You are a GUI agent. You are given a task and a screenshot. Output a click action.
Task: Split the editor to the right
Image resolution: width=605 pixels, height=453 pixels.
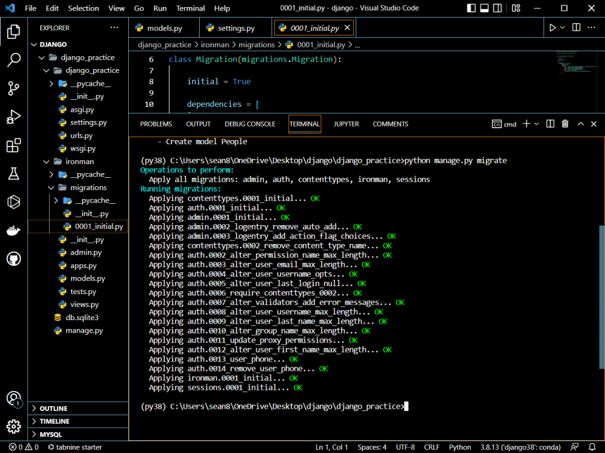tap(576, 27)
